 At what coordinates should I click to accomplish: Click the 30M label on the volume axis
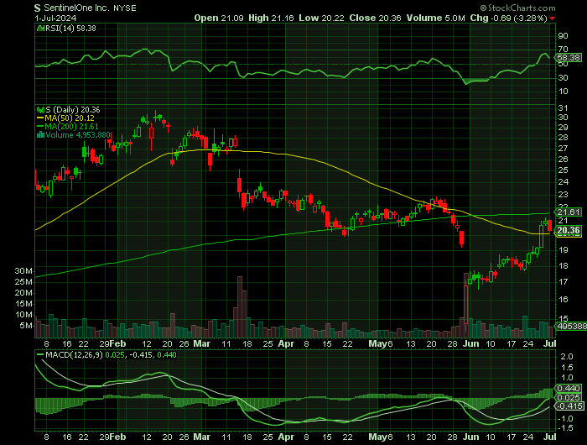23,271
